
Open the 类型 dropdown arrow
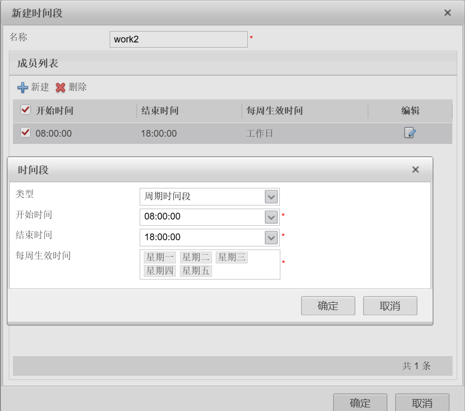271,197
